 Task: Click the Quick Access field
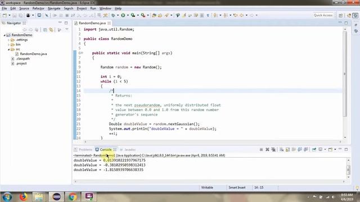point(323,15)
